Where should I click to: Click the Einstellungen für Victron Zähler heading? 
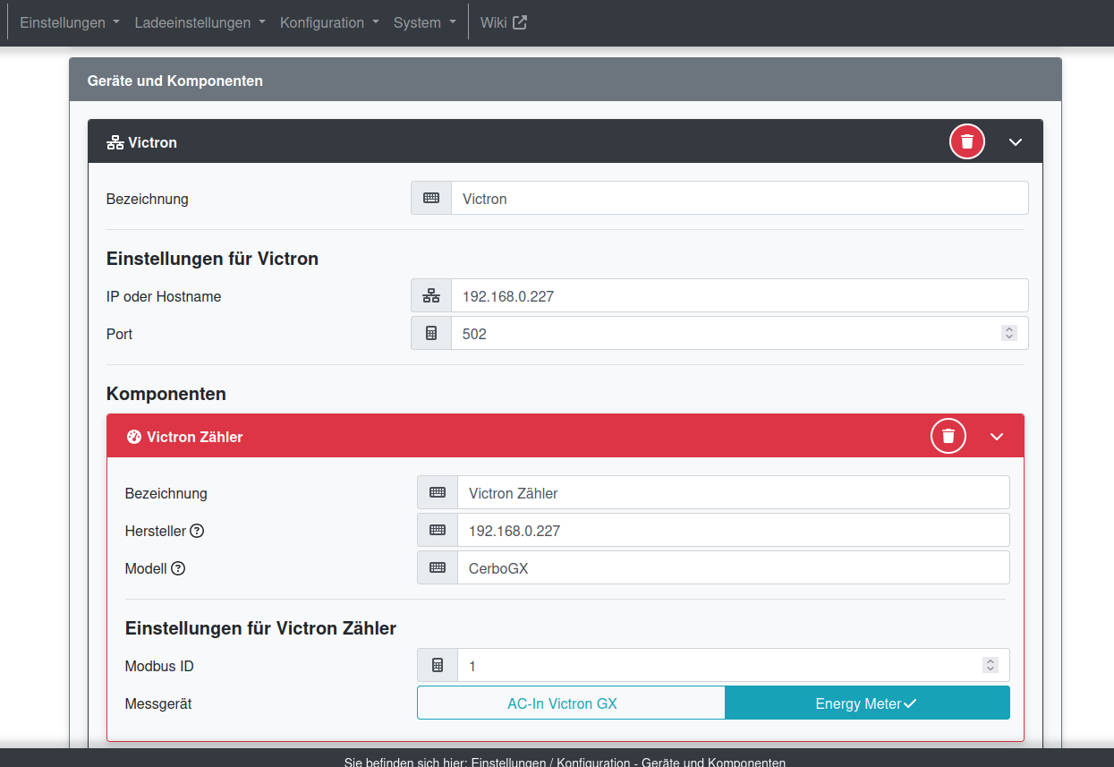click(x=260, y=628)
